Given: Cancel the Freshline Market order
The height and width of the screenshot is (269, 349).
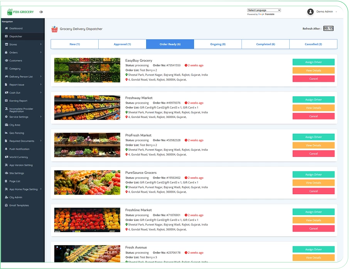Looking at the screenshot, I should tap(314, 229).
